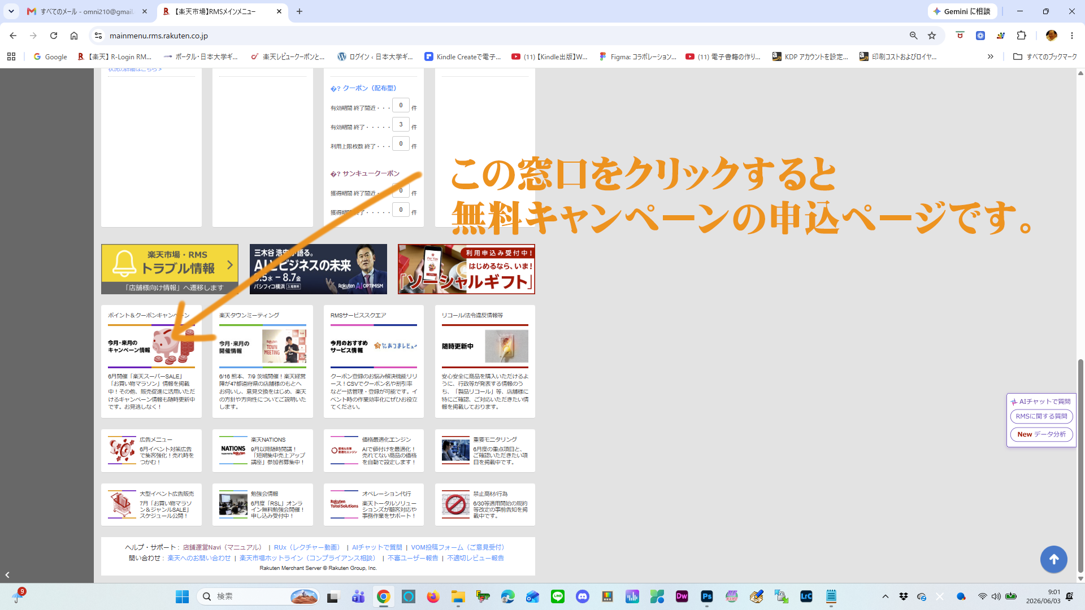Image resolution: width=1085 pixels, height=610 pixels.
Task: Click the Gemini consult button
Action: [962, 11]
